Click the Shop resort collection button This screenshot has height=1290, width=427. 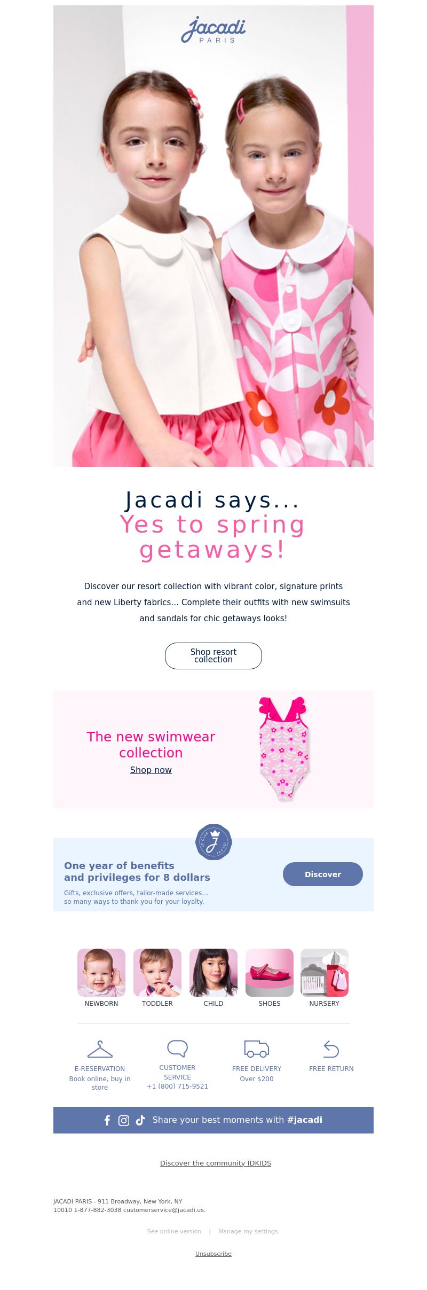click(x=213, y=656)
